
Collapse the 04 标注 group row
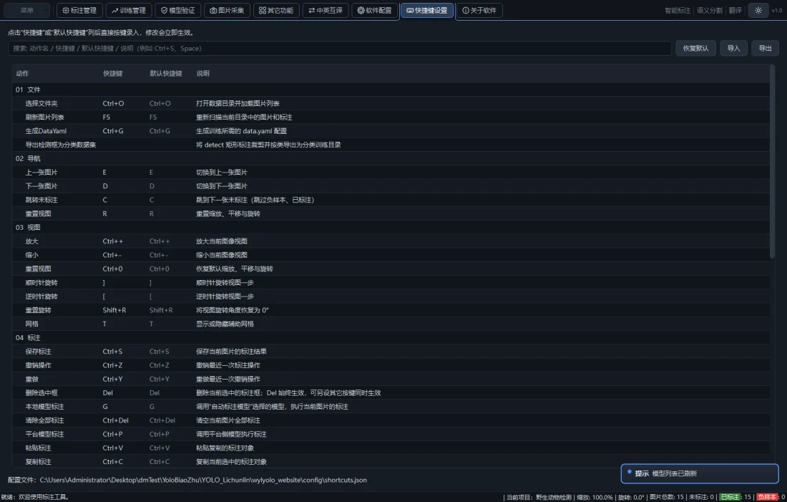click(x=391, y=338)
